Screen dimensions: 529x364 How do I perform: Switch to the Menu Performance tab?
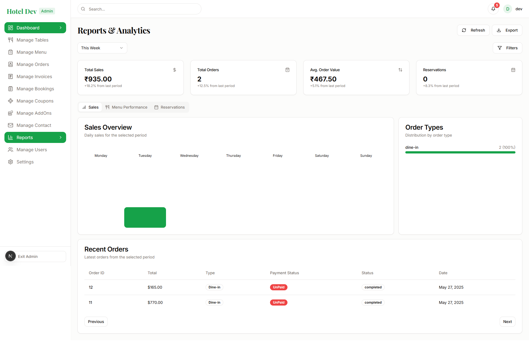126,107
